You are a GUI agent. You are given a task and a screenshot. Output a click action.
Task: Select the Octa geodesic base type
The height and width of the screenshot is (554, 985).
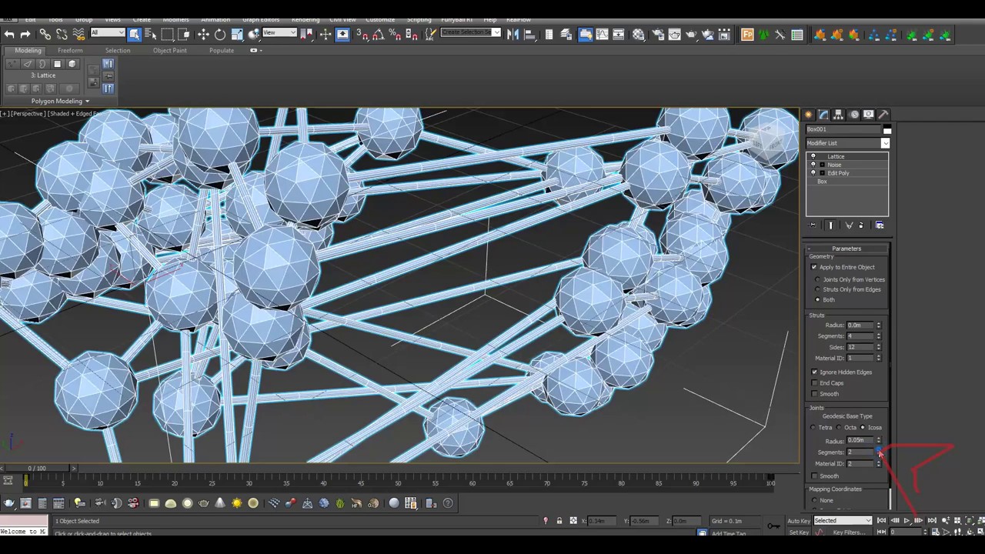click(839, 427)
